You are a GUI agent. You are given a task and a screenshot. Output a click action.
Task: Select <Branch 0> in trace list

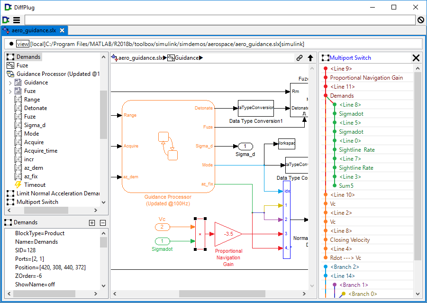coord(363,294)
